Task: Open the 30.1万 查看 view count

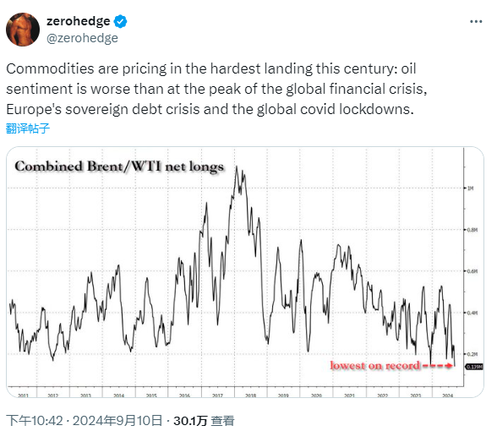Action: tap(204, 421)
